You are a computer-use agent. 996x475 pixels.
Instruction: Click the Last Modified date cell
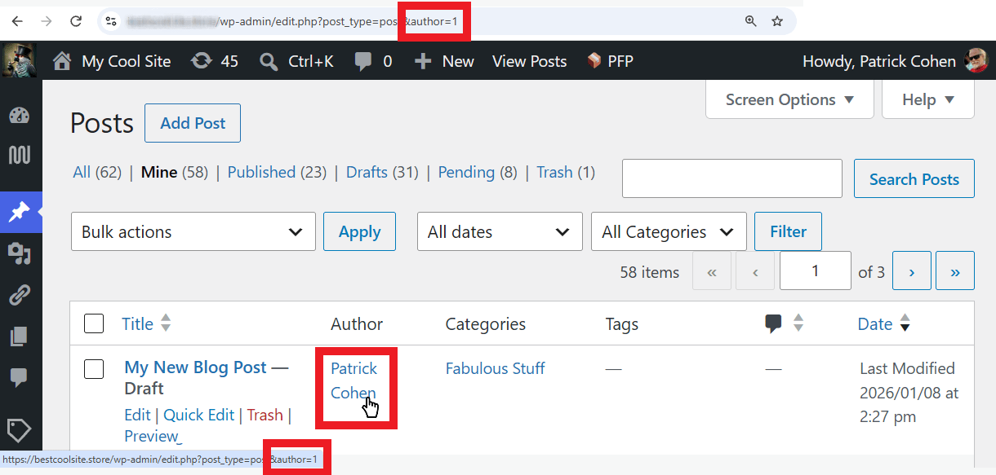click(909, 392)
